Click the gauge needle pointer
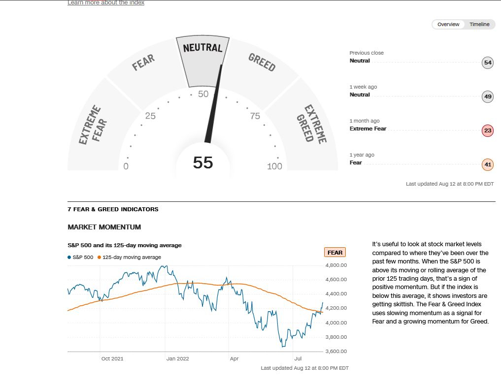The width and height of the screenshot is (501, 388). (213, 104)
